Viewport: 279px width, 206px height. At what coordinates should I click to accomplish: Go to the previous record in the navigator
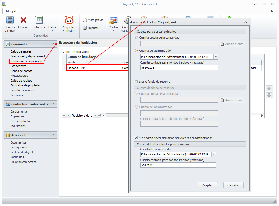[68, 116]
